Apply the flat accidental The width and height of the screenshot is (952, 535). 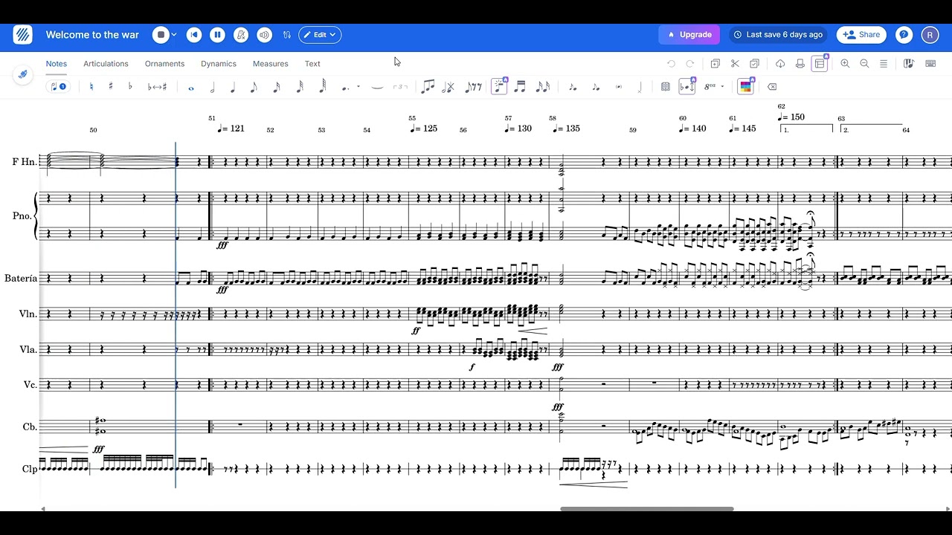coord(130,87)
